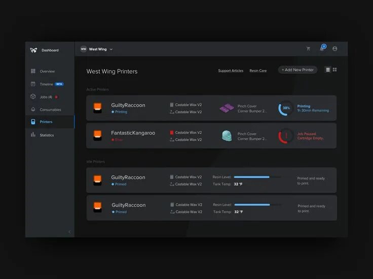Click the Jobs cube icon
373x279 pixels.
[x=33, y=97]
